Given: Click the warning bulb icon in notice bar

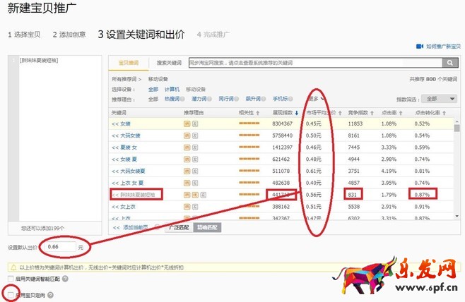Looking at the screenshot, I should click(x=13, y=267).
